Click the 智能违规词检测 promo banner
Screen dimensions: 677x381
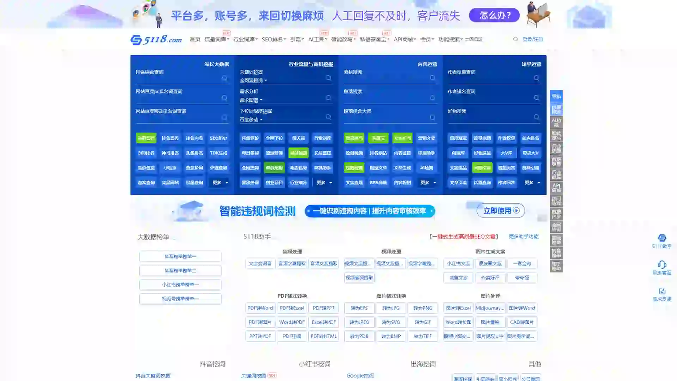338,211
